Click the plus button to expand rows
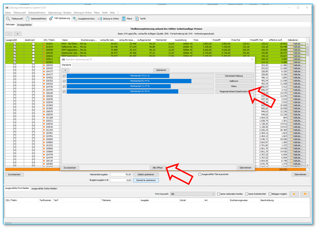 pos(18,34)
